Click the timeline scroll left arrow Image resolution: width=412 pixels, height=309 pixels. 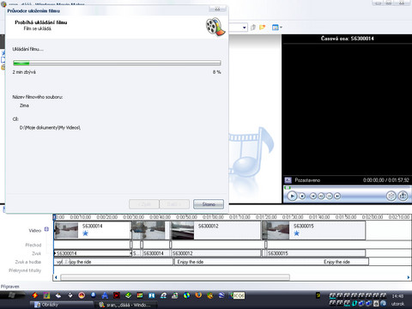click(56, 277)
